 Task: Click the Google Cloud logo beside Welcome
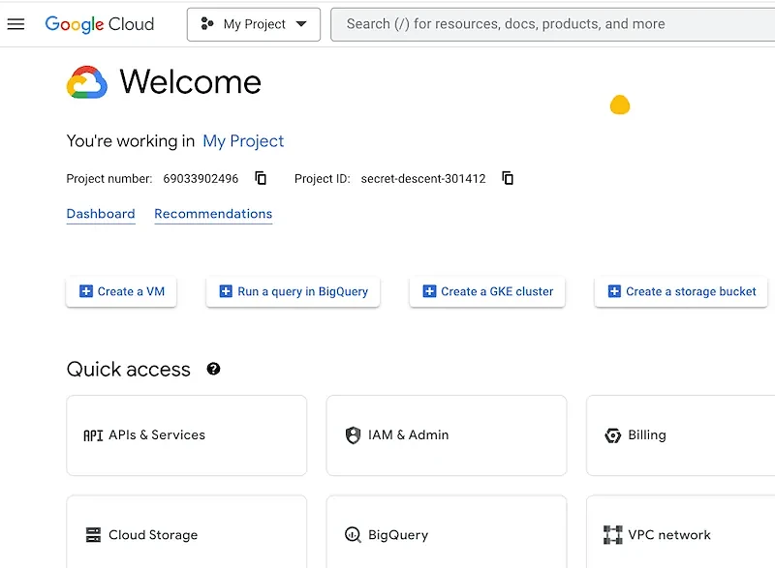click(87, 82)
